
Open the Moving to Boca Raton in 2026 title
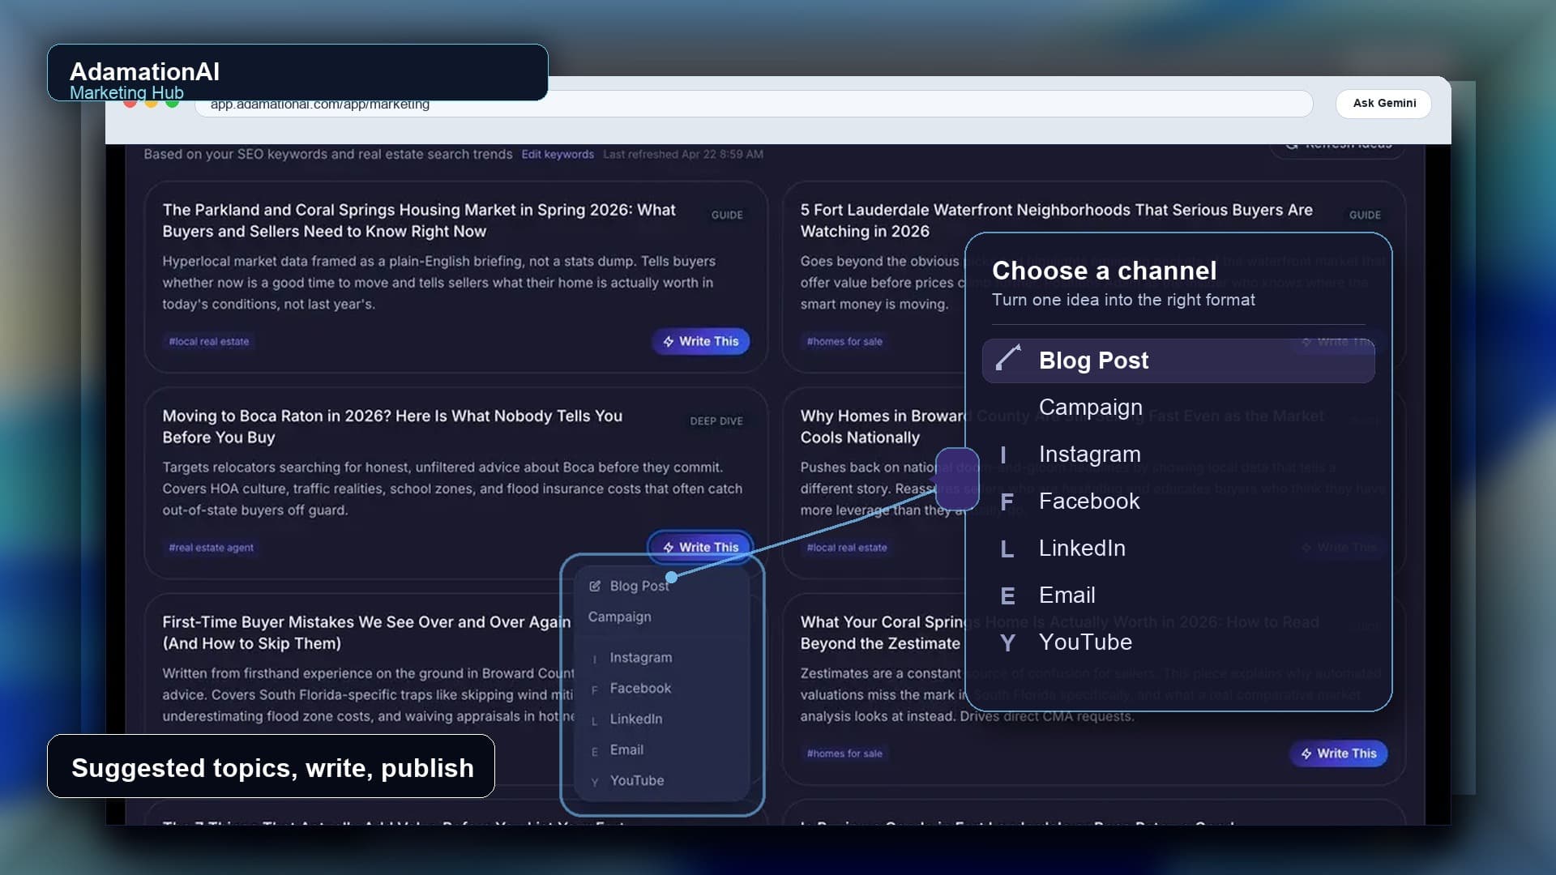click(392, 426)
